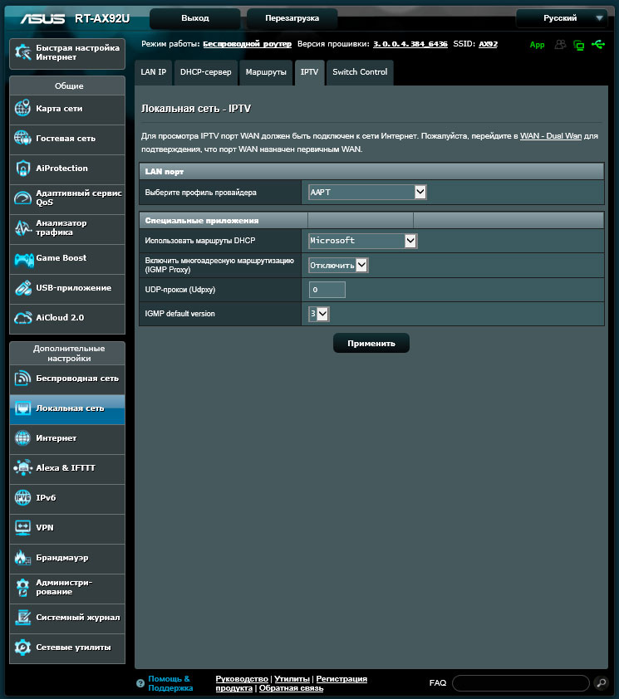
Task: Open Адаптивный сервис QoS gauge icon
Action: (x=22, y=198)
